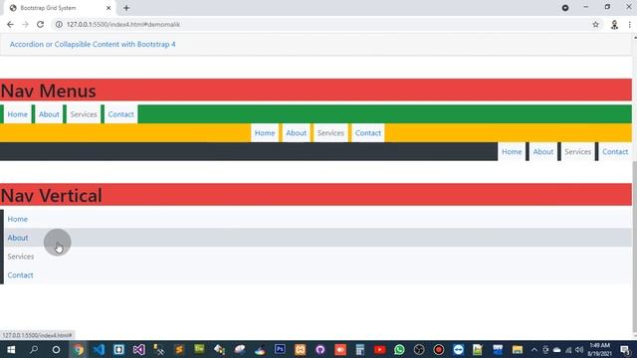
Task: Open Cortana circle on the taskbar
Action: (x=56, y=349)
